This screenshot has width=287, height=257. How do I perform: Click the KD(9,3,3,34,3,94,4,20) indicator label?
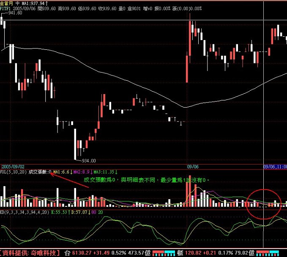(25, 212)
